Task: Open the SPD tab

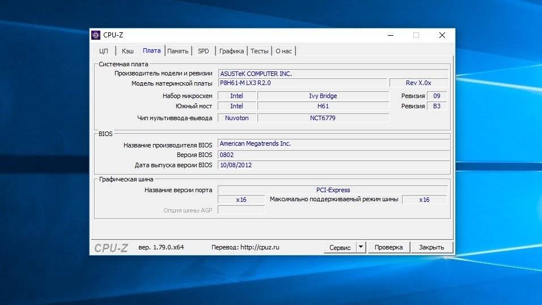Action: pos(203,51)
